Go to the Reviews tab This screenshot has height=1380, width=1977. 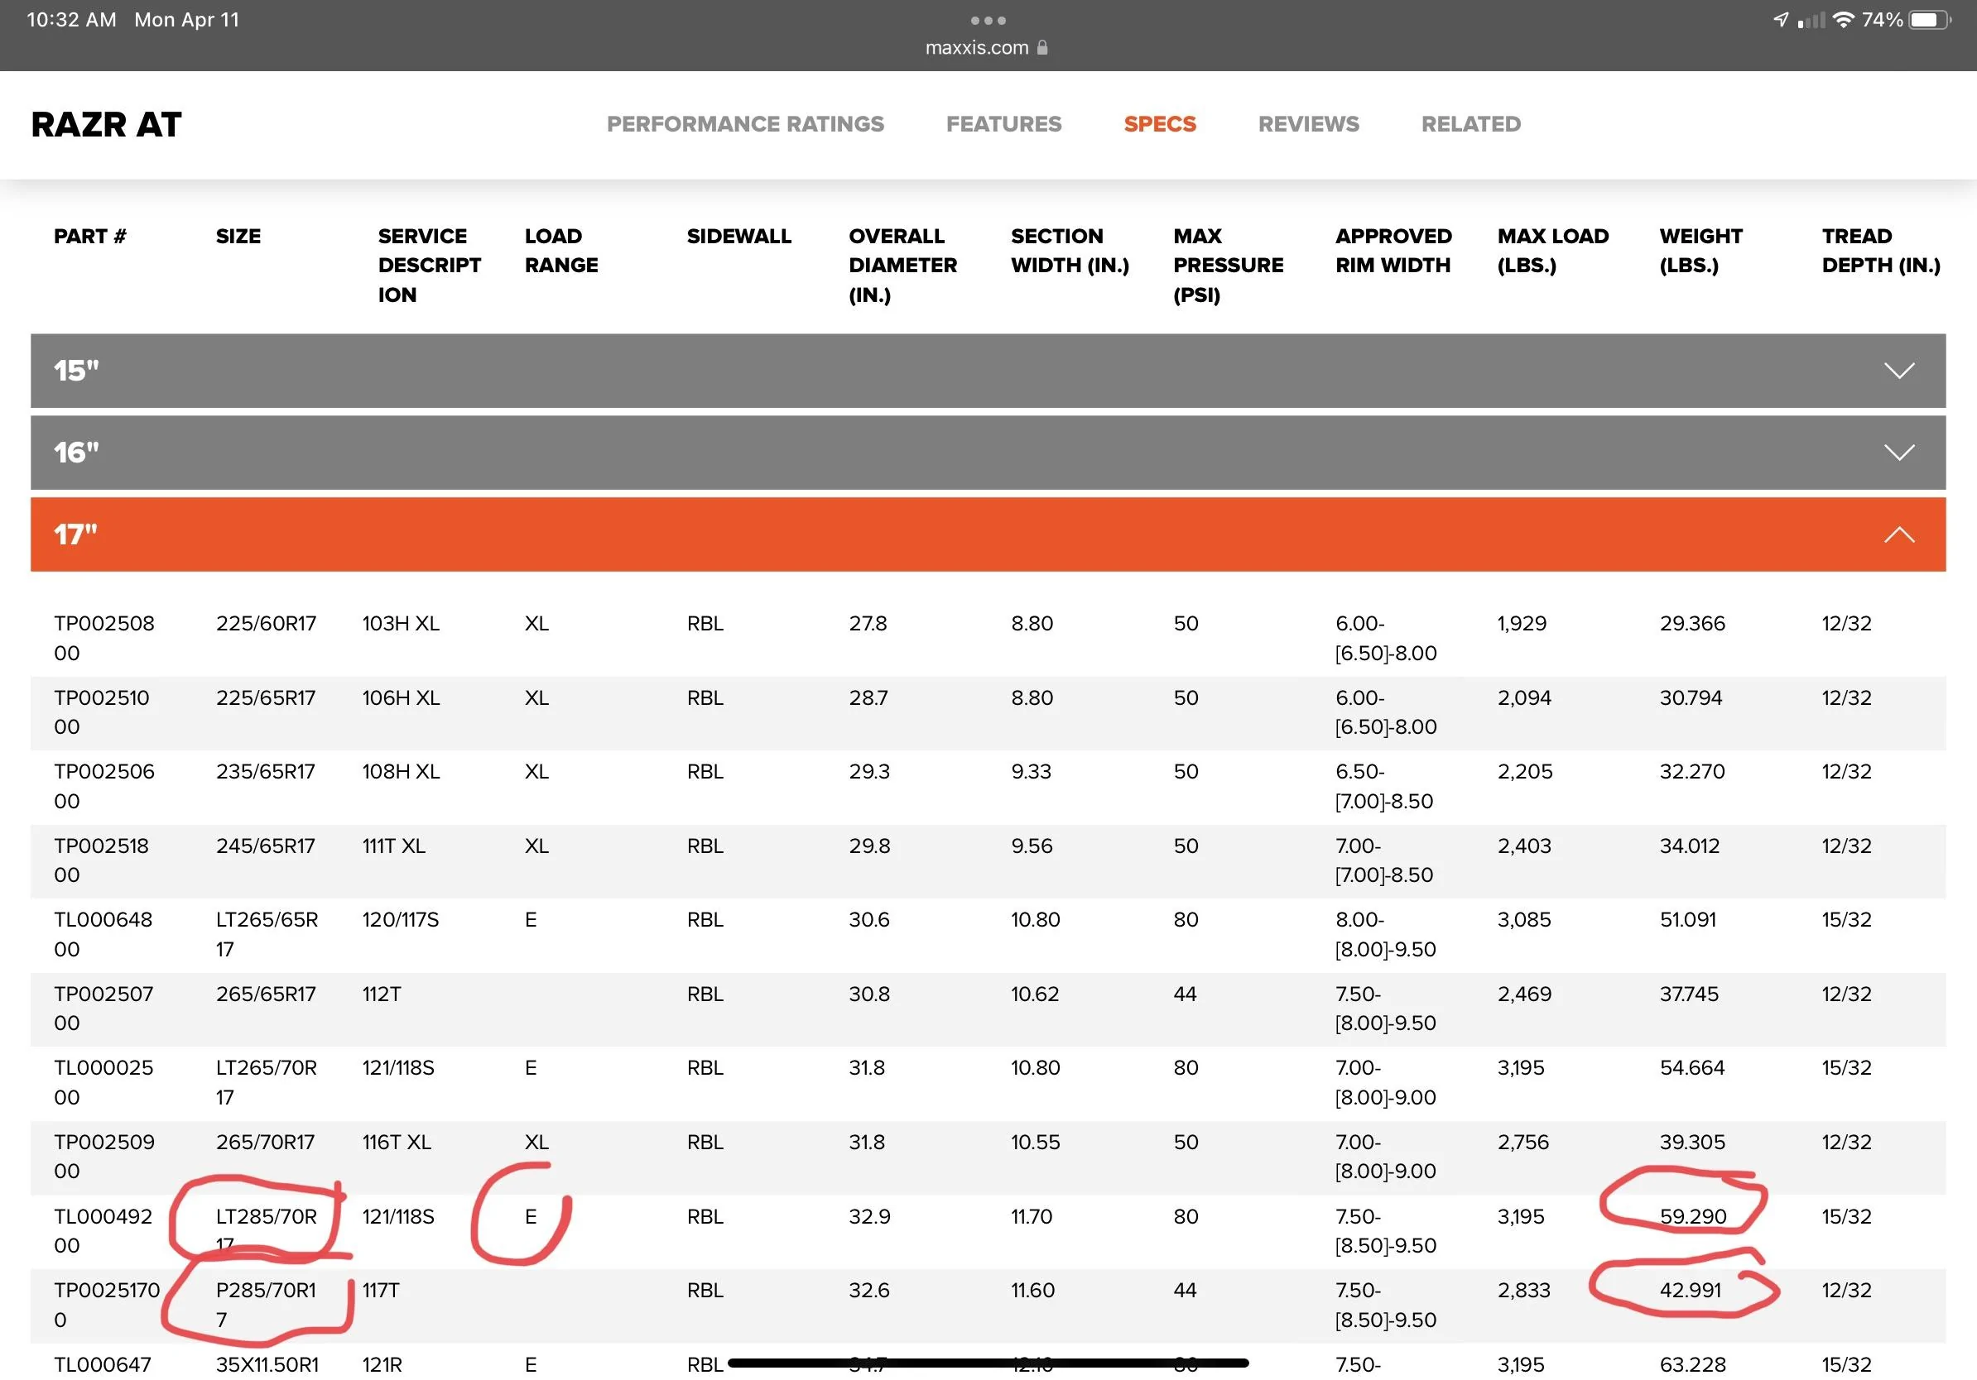(x=1308, y=124)
